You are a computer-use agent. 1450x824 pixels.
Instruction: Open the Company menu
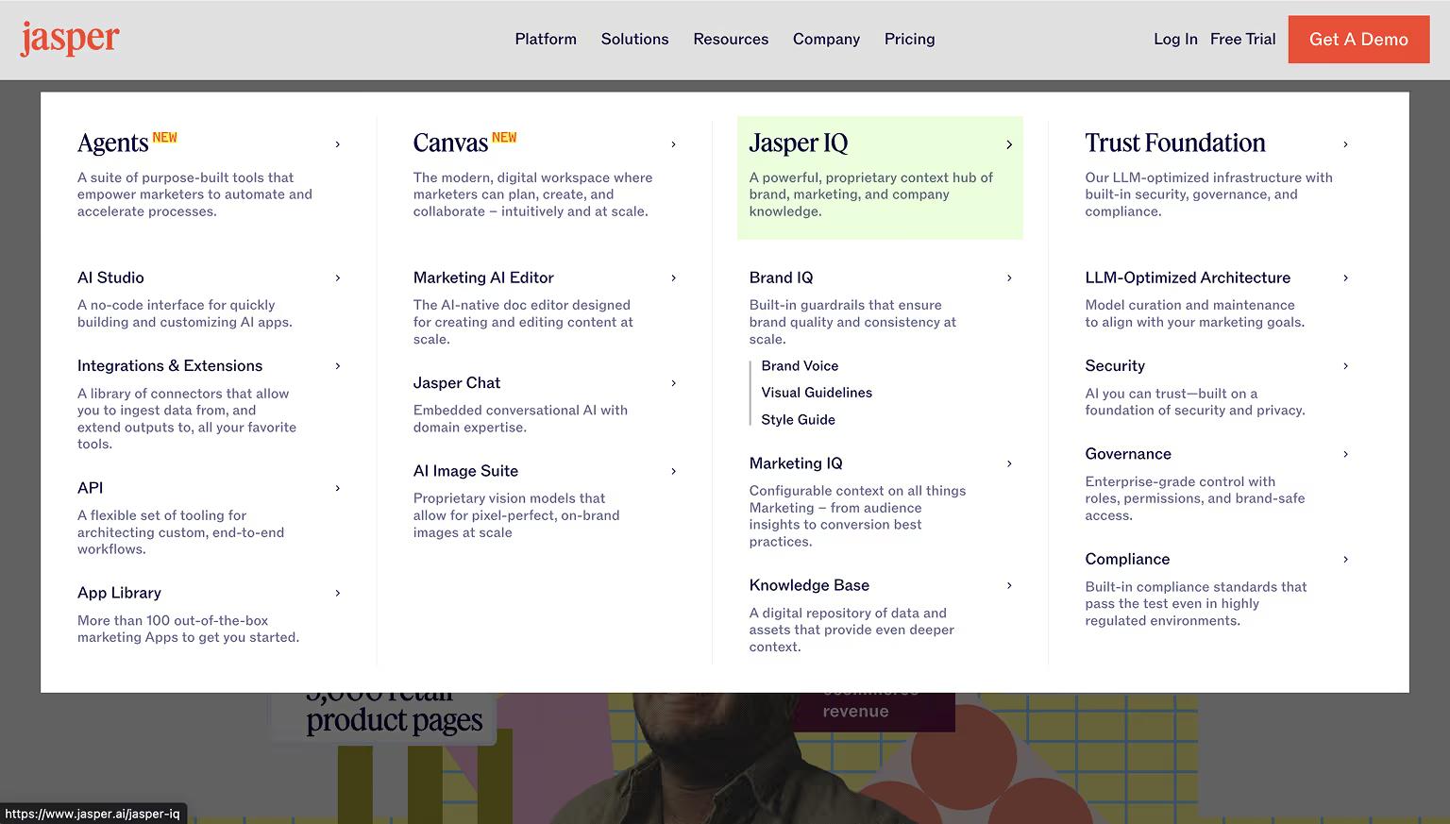click(826, 39)
